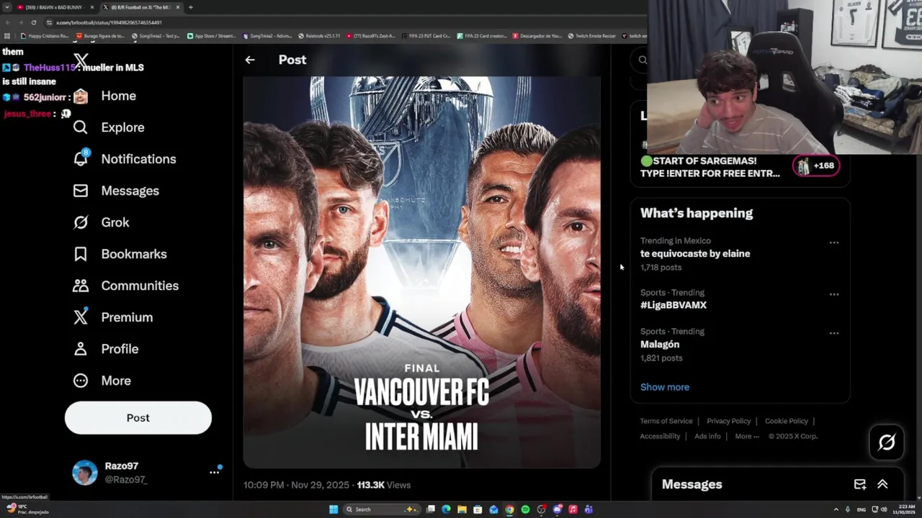Open the Privacy Policy link
922x518 pixels.
[x=729, y=421]
